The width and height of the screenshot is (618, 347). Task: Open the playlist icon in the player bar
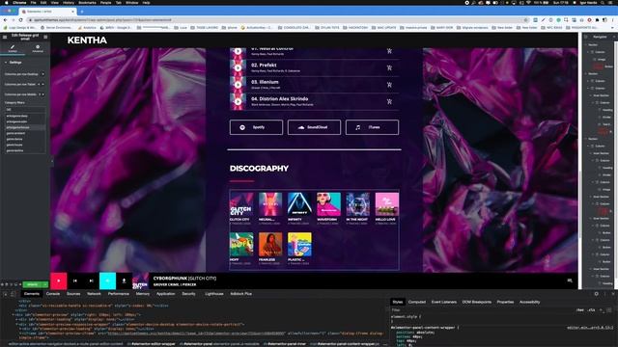click(x=570, y=280)
